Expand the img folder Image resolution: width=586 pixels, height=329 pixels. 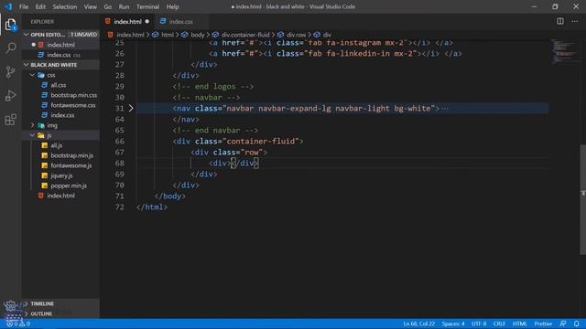point(32,125)
